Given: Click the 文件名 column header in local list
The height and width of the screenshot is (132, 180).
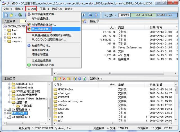Looking at the screenshot, I should [x=58, y=85].
